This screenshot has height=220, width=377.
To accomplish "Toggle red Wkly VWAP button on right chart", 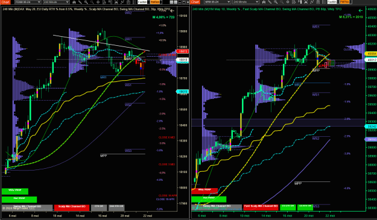I will (204, 191).
